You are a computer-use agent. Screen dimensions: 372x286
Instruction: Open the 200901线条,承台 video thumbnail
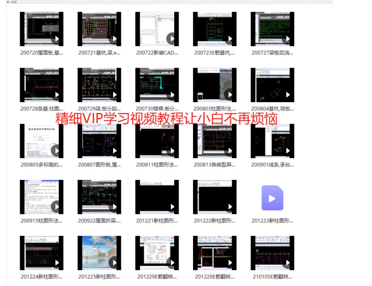pos(272,141)
